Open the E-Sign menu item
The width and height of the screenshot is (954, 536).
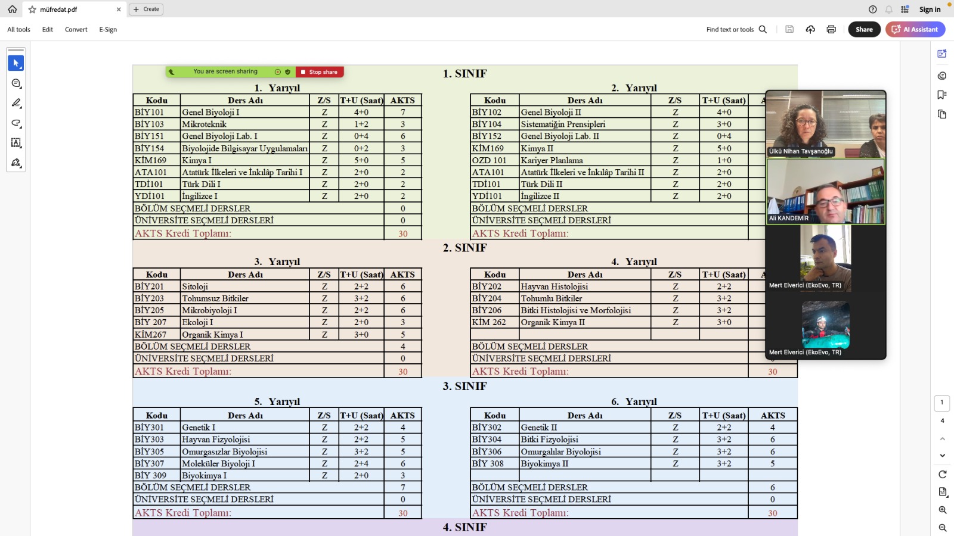click(x=108, y=29)
